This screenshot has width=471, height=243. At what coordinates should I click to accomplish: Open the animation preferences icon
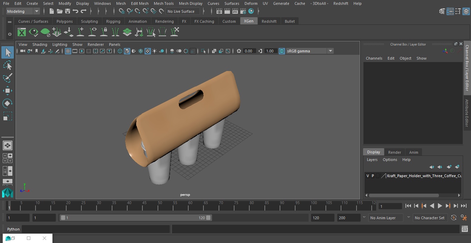(464, 218)
